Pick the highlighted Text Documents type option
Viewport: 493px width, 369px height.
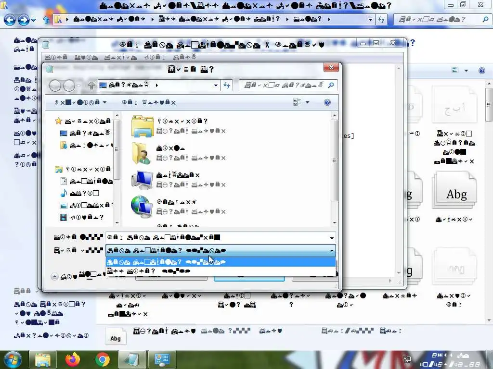click(x=221, y=262)
